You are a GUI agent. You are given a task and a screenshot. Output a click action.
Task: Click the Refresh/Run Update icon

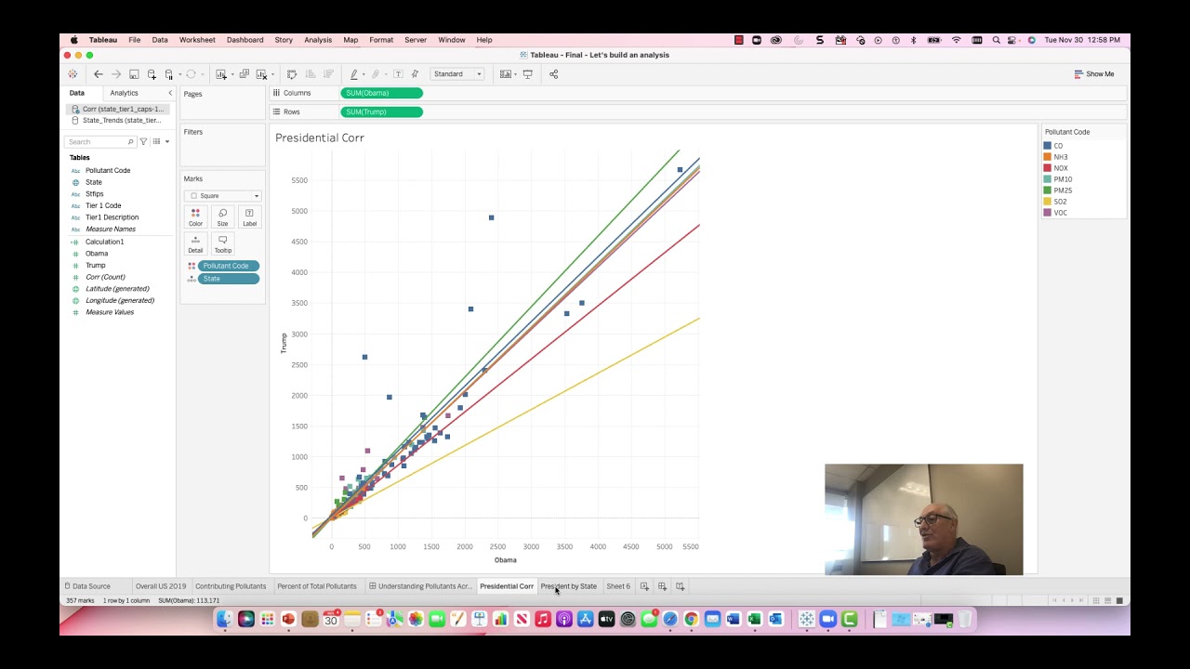click(191, 74)
